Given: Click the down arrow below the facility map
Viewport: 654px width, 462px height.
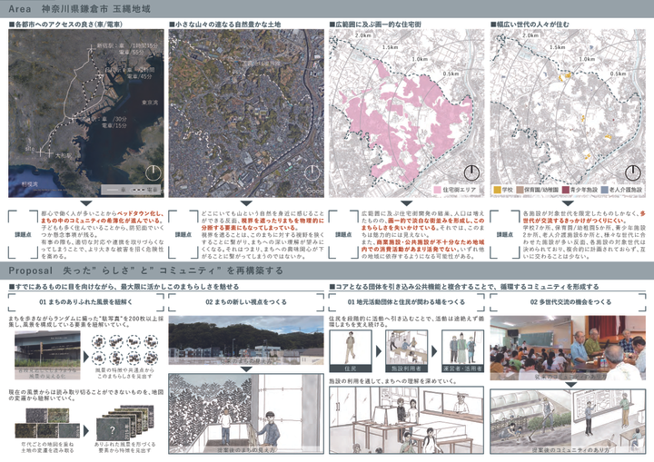Looking at the screenshot, I should pos(568,203).
